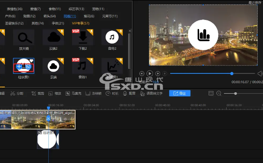Viewport: 263px width, 163px height.
Task: Select the 柱状图1 clip on sticker track
Action: [x=48, y=139]
